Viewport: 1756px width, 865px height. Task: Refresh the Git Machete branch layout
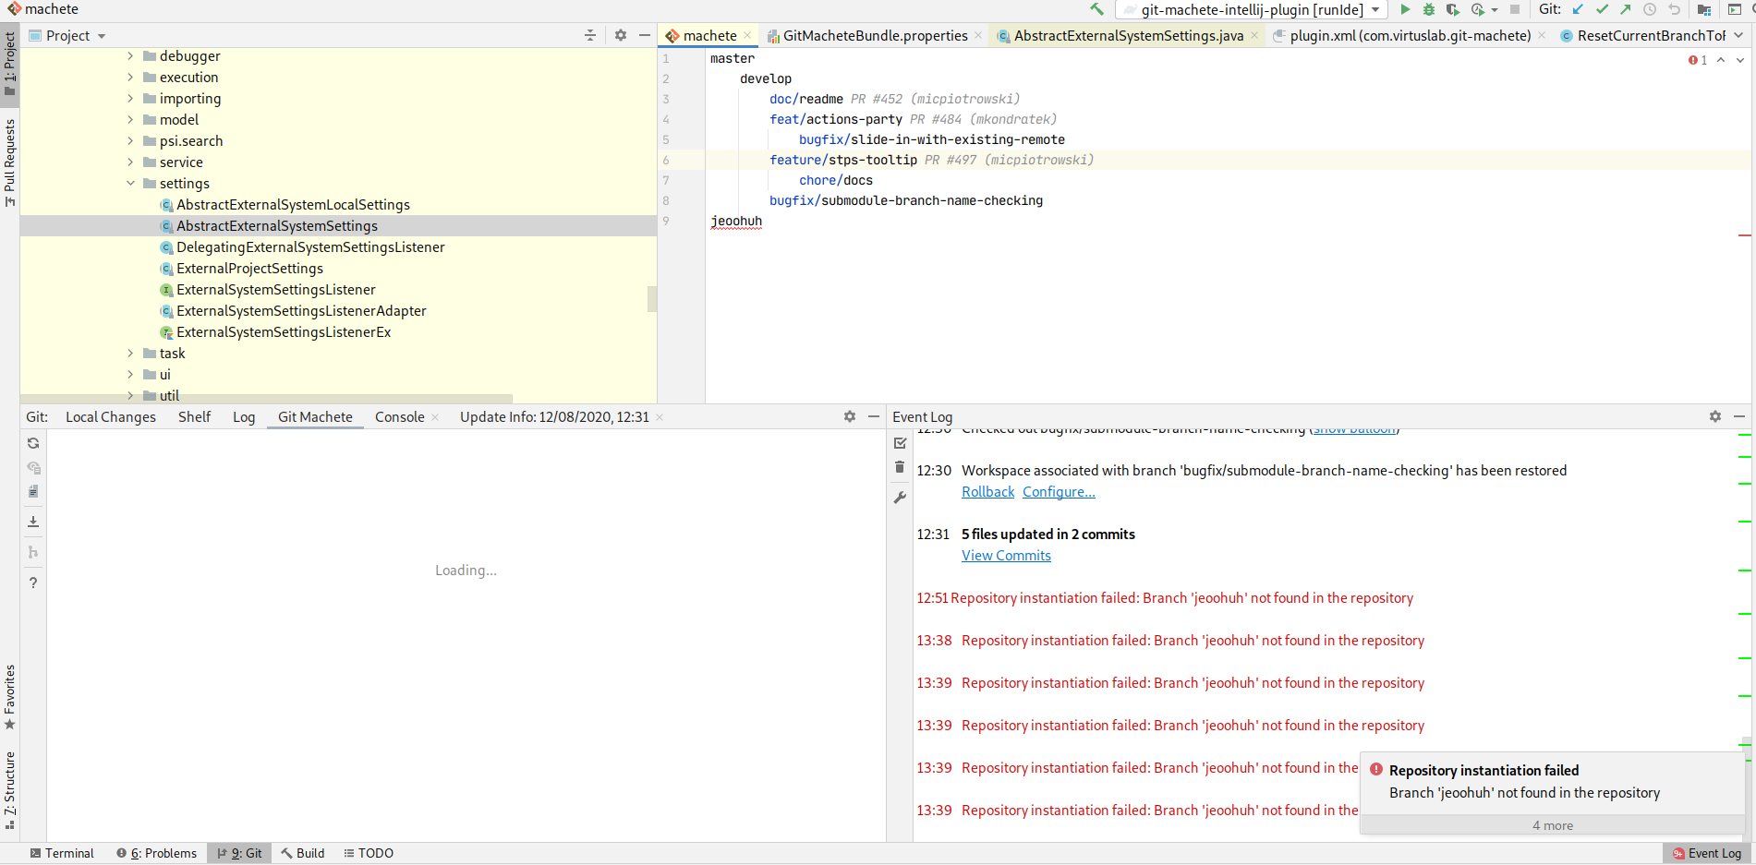[x=33, y=443]
